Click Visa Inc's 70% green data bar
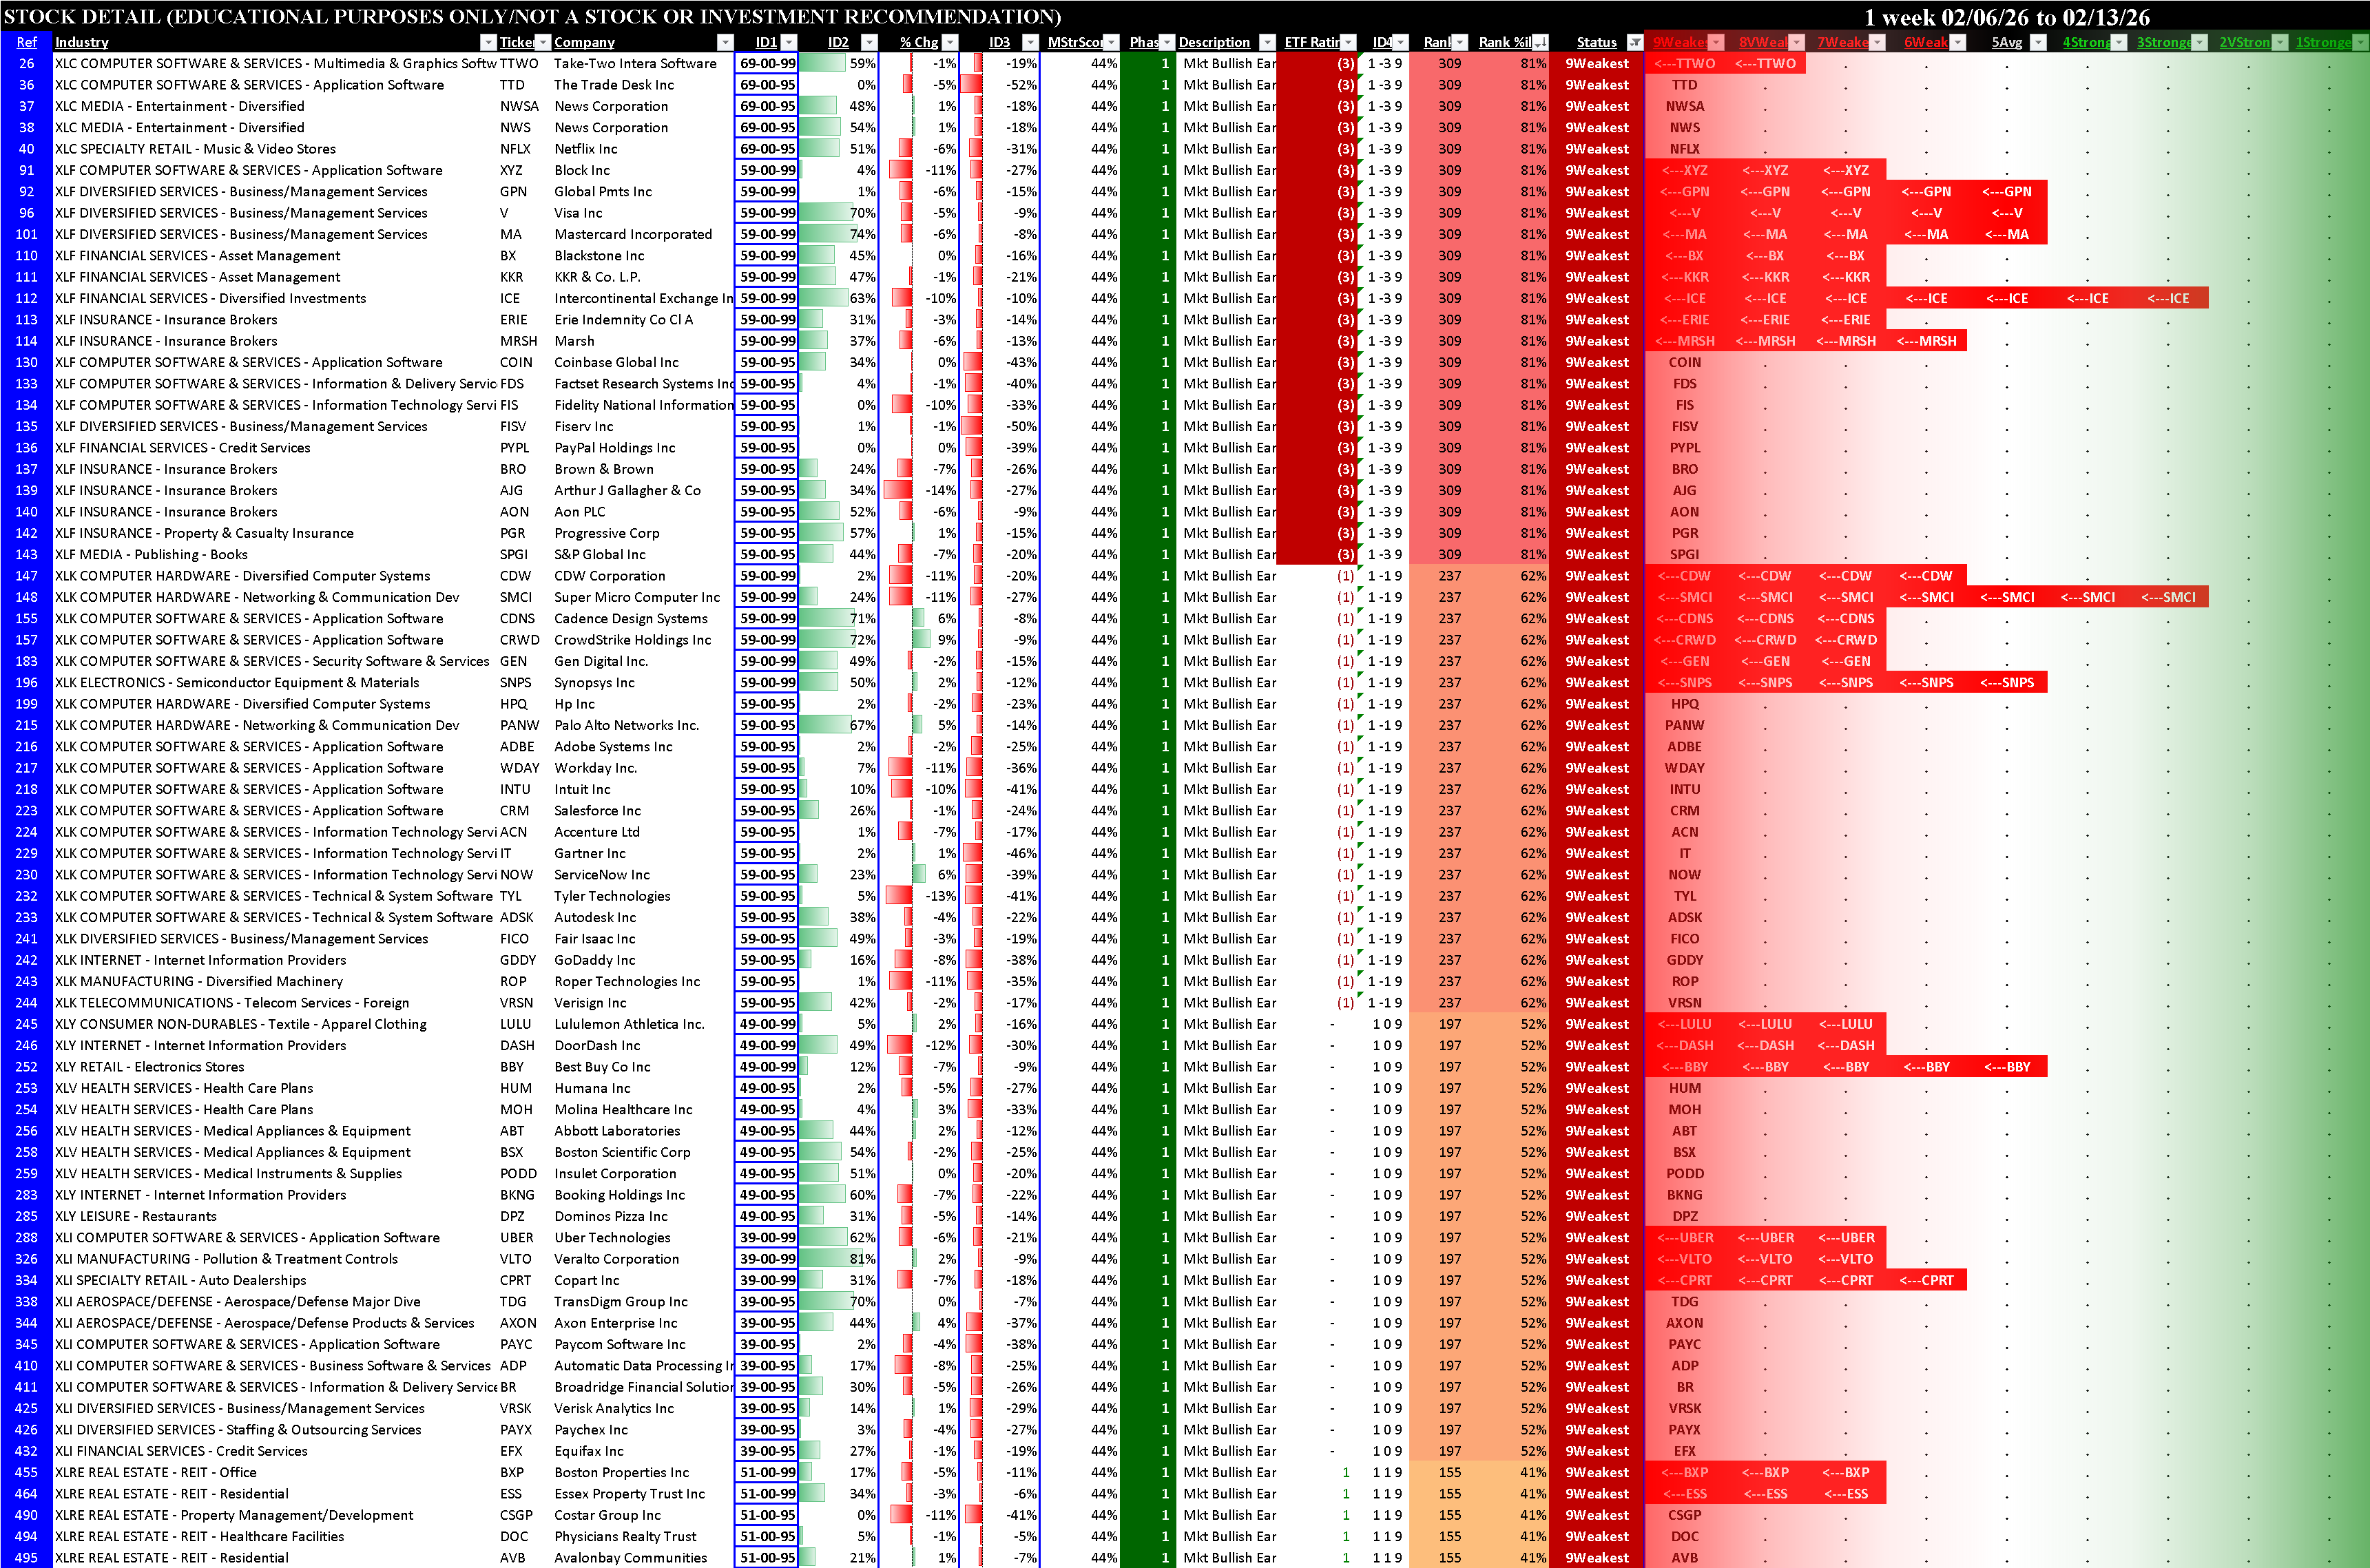Screen dimensions: 2370x1568 [x=825, y=213]
